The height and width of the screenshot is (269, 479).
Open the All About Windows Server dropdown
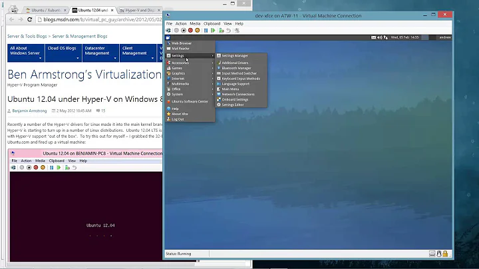coord(26,53)
